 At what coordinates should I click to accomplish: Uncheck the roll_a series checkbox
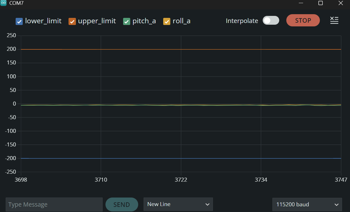coord(167,21)
